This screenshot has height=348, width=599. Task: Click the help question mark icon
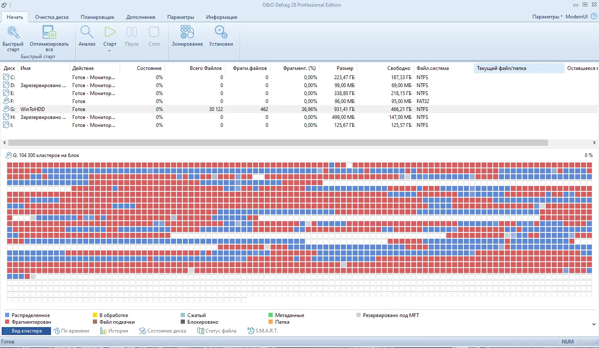pyautogui.click(x=593, y=17)
